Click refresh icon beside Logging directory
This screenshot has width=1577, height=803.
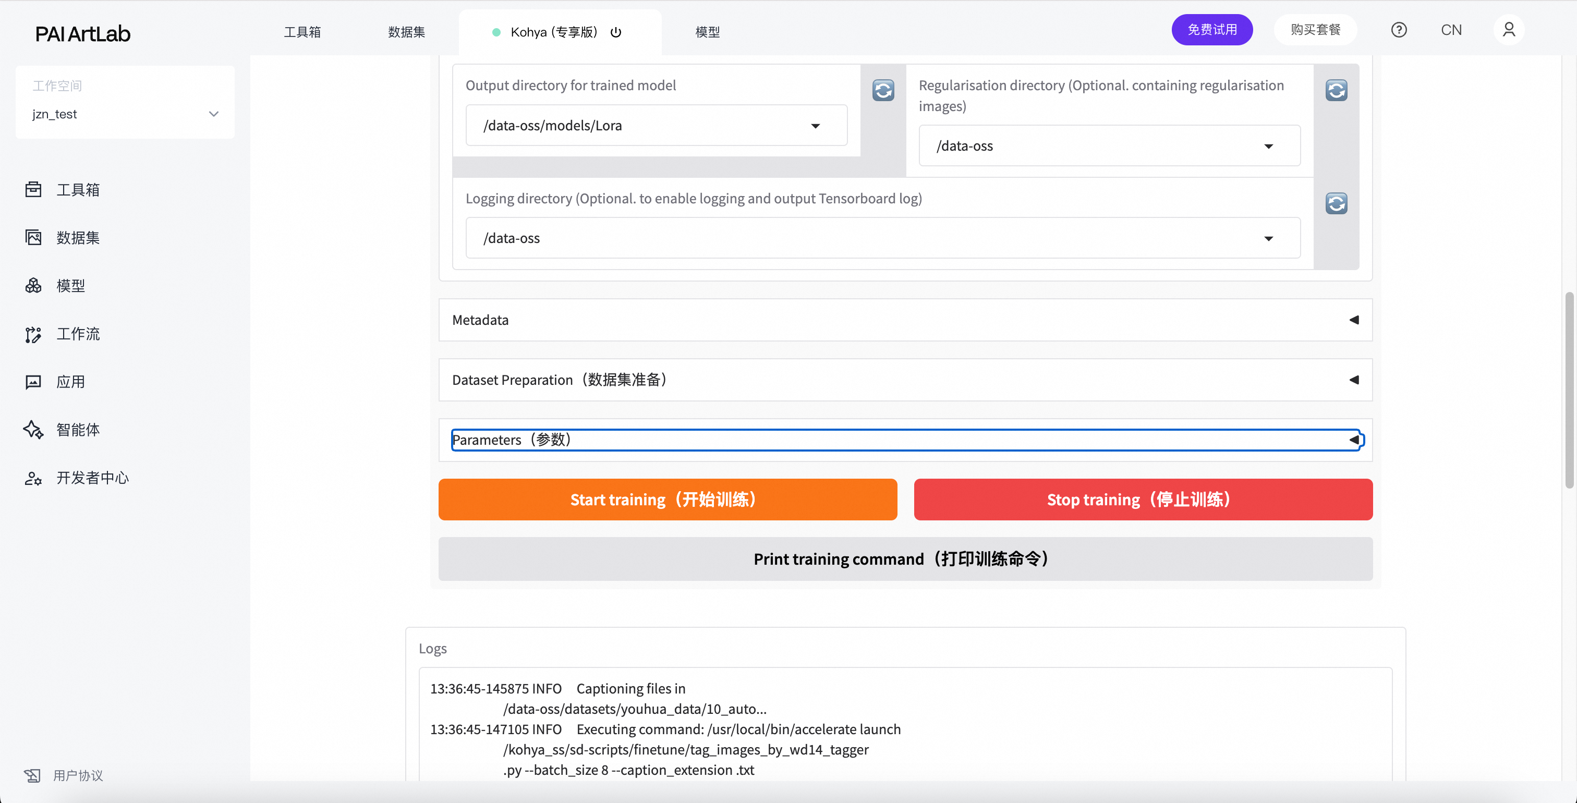coord(1336,203)
